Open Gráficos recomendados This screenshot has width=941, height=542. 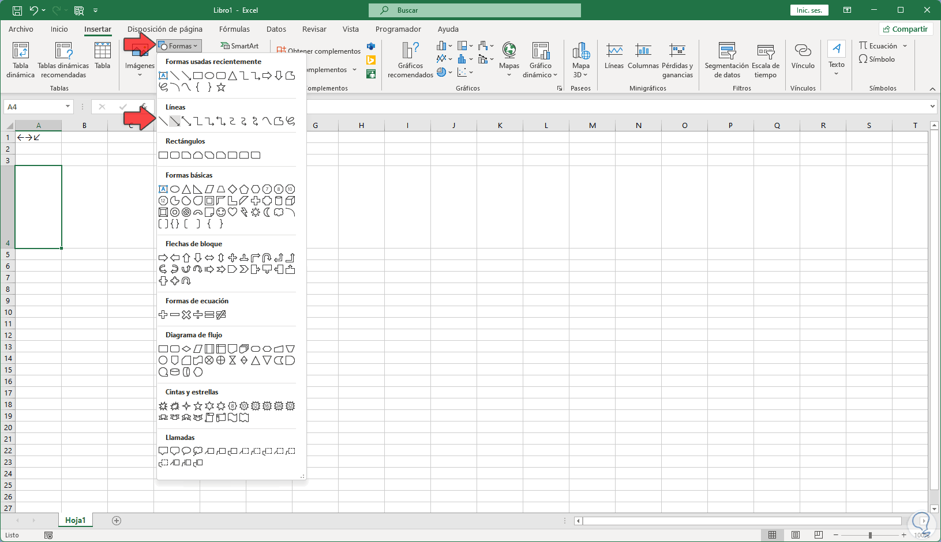(x=411, y=60)
